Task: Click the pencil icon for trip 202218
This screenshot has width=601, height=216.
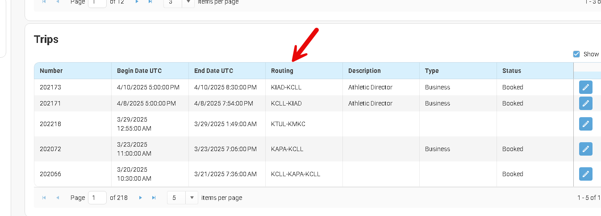Action: click(585, 124)
